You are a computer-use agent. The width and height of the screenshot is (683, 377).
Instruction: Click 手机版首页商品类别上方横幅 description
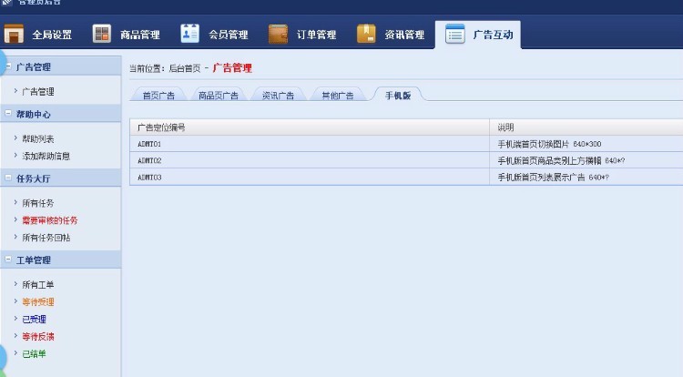point(561,160)
